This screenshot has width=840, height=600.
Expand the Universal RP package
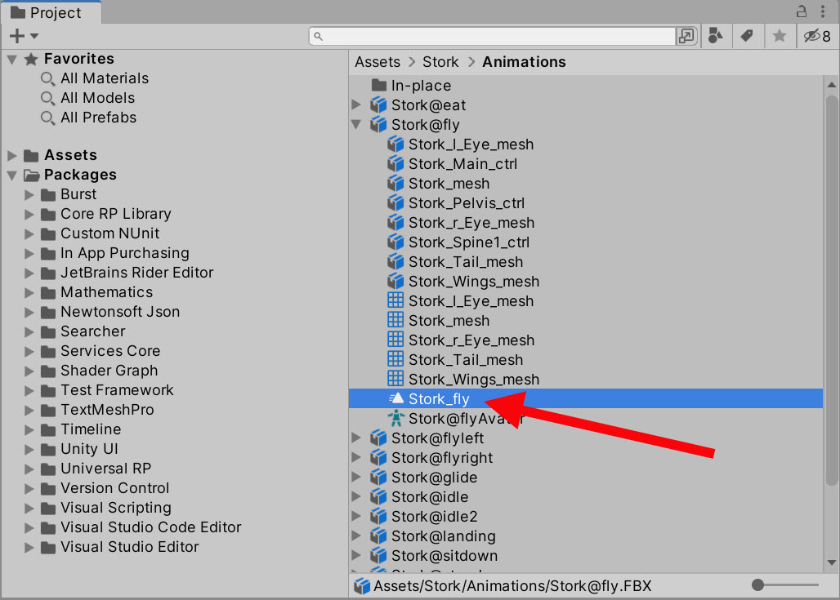[x=29, y=469]
